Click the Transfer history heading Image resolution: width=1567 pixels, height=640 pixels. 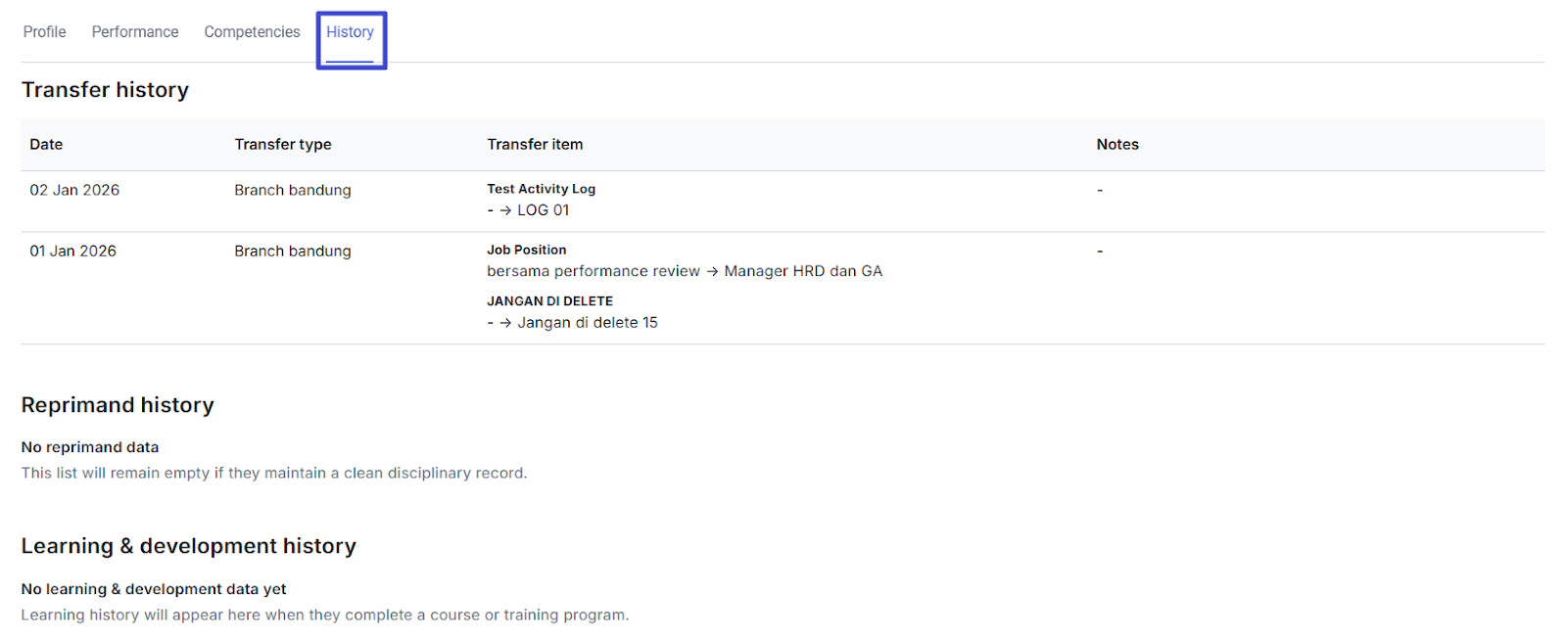(x=105, y=90)
